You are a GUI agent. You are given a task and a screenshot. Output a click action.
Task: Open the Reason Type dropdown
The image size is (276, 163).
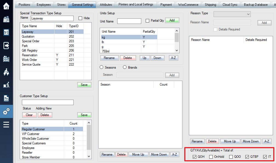(232, 14)
